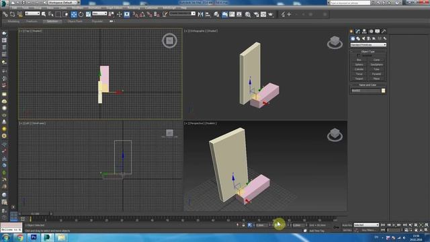Collapse the Name and Color rollout

tap(368, 85)
